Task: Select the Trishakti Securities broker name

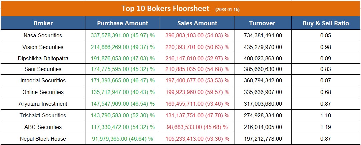Action: (x=43, y=115)
